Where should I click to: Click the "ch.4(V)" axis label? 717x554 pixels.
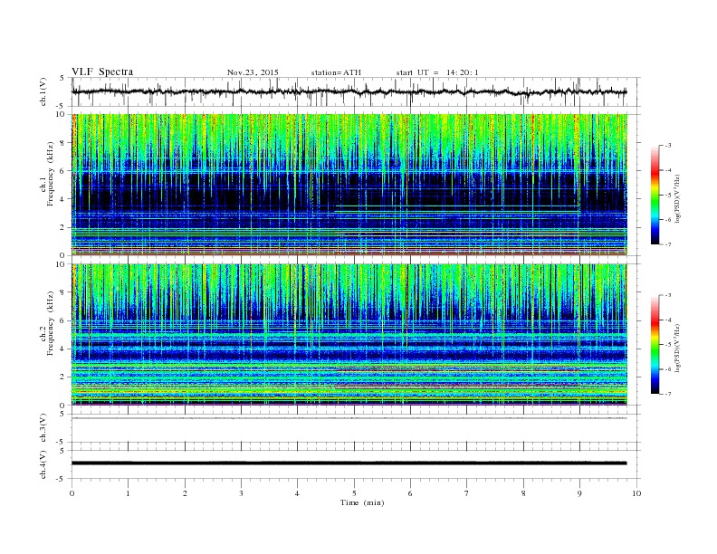click(x=43, y=464)
